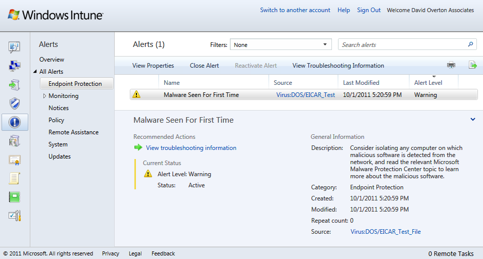Select the Malware Seen For First Time row
Image resolution: width=483 pixels, height=259 pixels.
click(x=304, y=94)
